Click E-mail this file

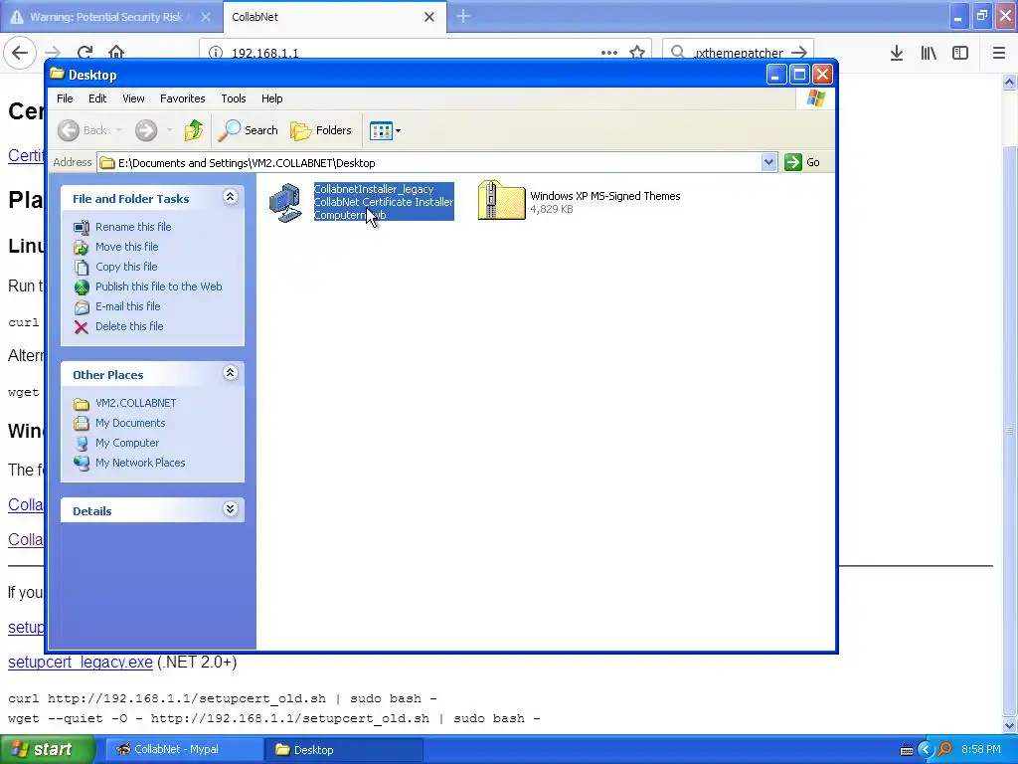[127, 306]
